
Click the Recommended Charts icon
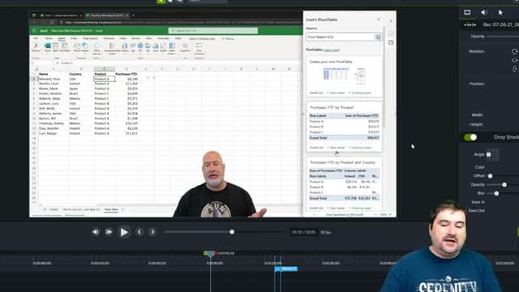pyautogui.click(x=112, y=49)
